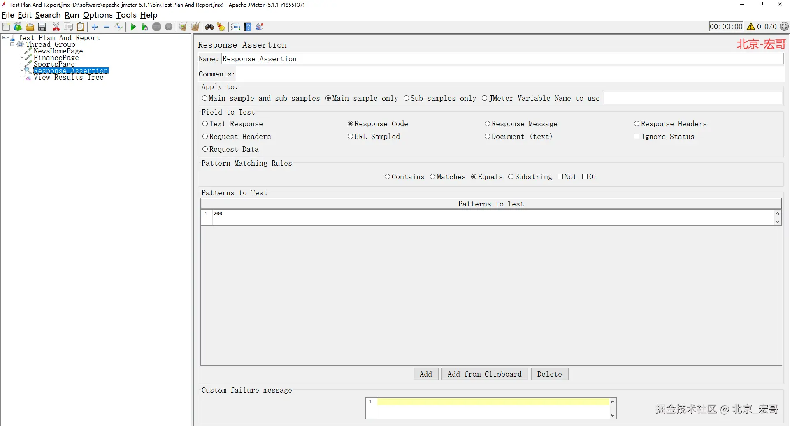Viewport: 790px width, 426px height.
Task: Click Add from Clipboard button
Action: [485, 374]
